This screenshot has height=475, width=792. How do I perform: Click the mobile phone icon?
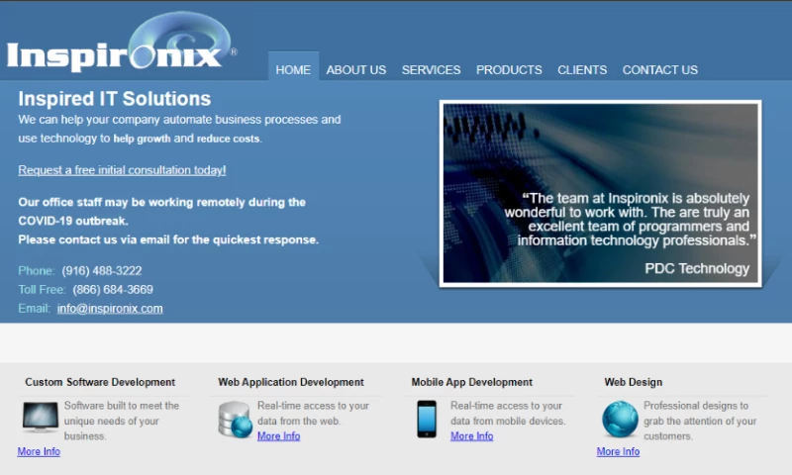click(427, 419)
